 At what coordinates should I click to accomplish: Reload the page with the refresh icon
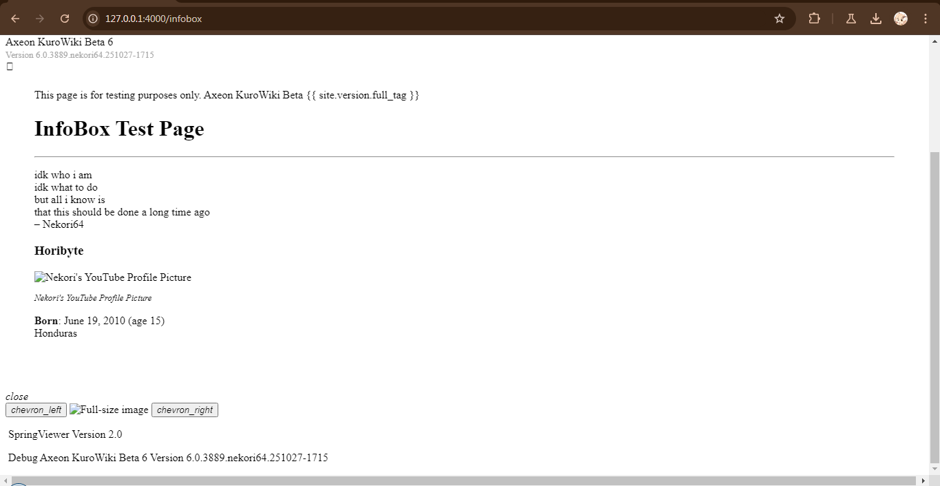(65, 19)
